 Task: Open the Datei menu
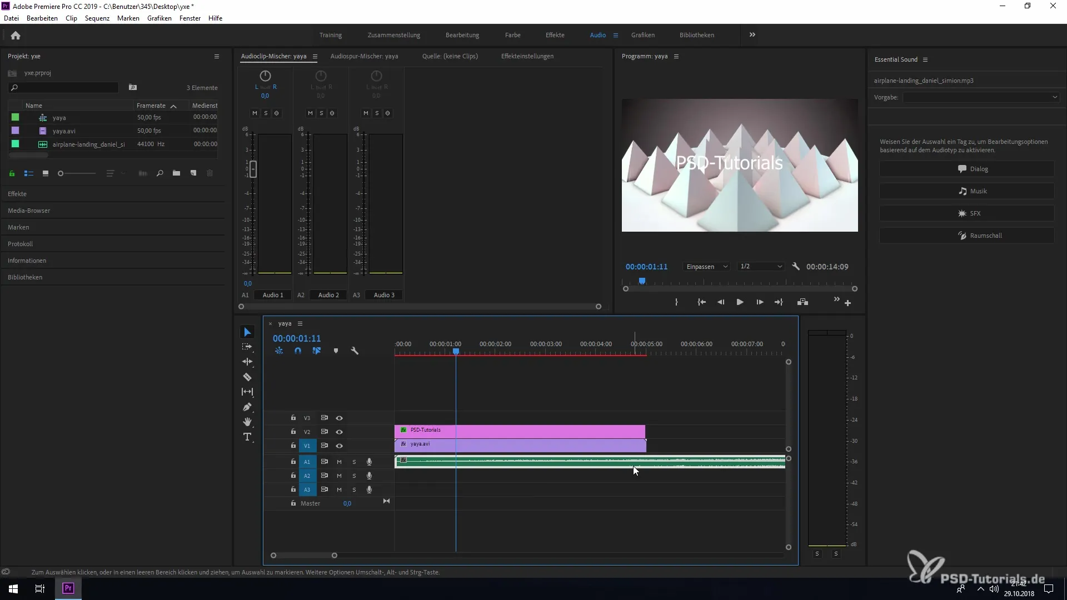coord(11,18)
